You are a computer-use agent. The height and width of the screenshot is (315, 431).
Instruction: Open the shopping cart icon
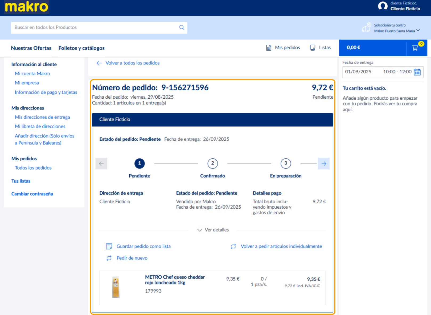(x=415, y=48)
